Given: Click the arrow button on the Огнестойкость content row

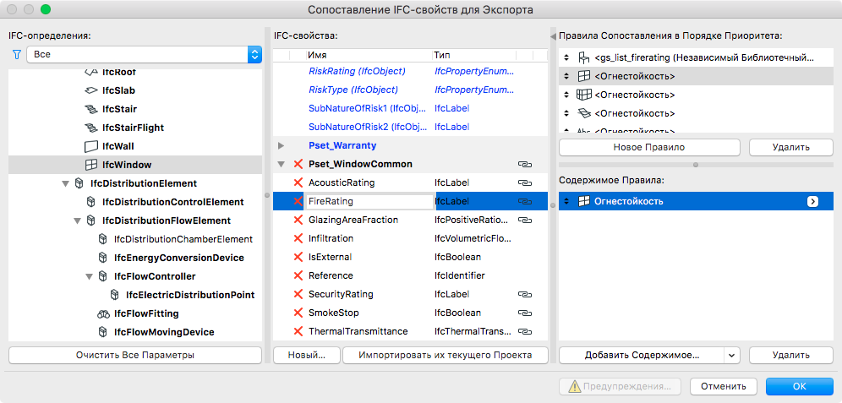Looking at the screenshot, I should coord(812,201).
